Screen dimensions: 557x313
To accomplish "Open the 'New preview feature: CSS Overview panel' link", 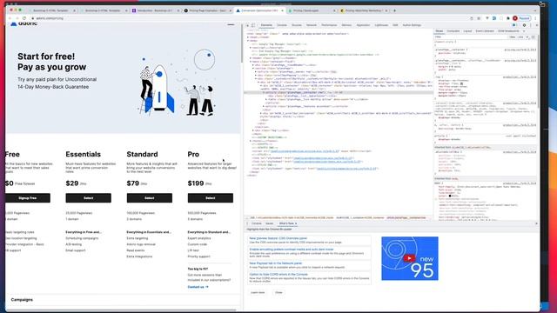I will pos(278,238).
